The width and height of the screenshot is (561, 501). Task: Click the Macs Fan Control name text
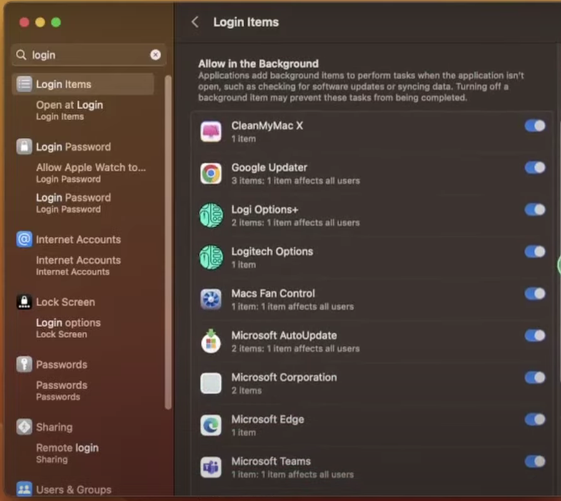273,294
